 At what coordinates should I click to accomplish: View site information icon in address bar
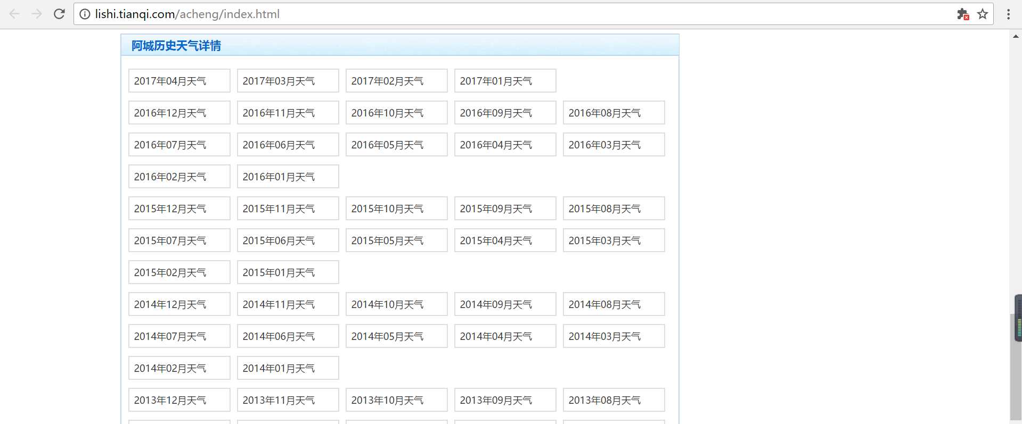85,14
